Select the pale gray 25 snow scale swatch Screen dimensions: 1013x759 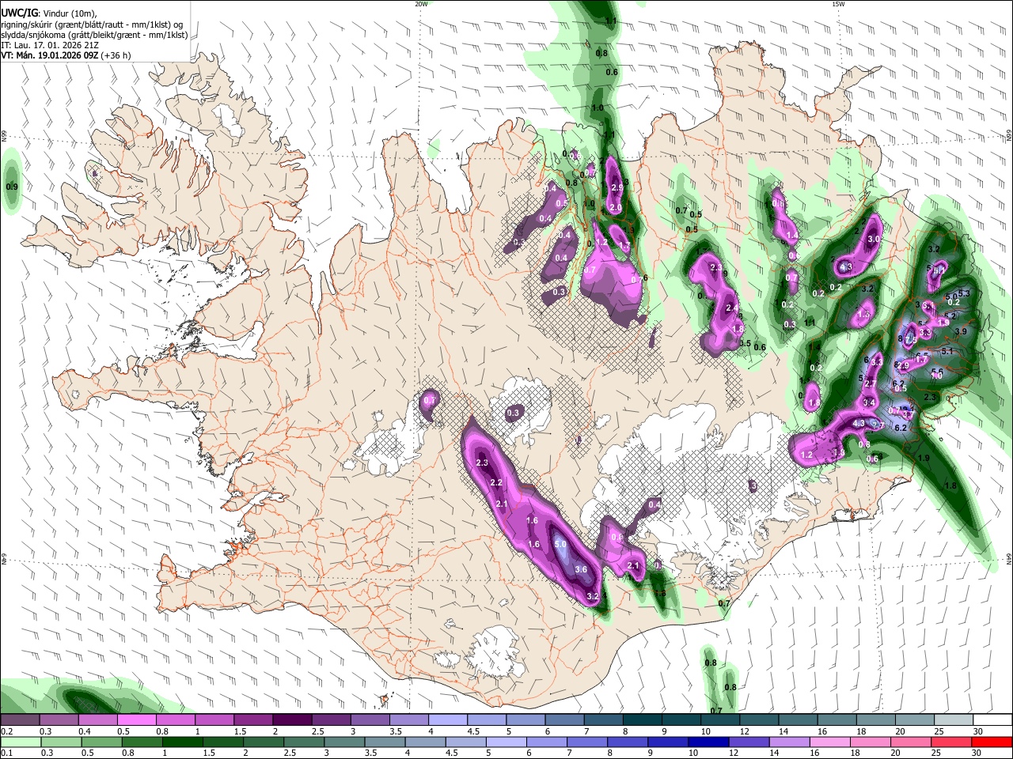(953, 719)
